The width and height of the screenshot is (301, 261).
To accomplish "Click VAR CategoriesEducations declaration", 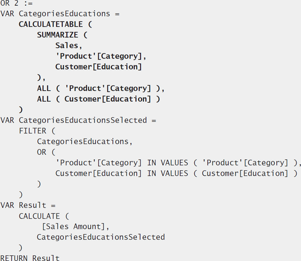I will 60,14.
